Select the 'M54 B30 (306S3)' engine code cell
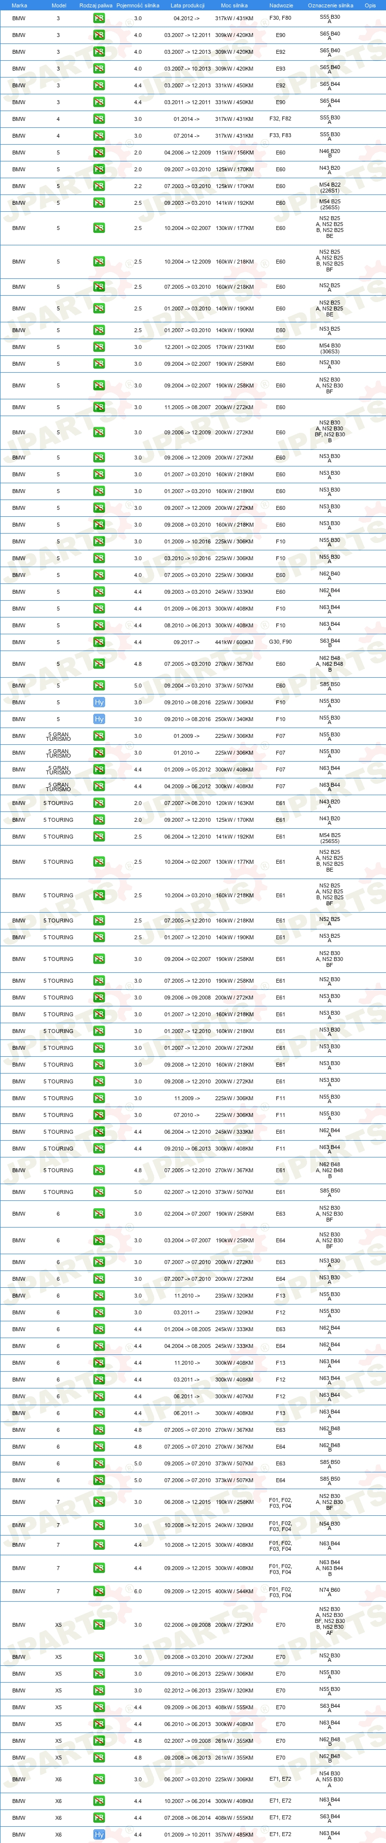386x1843 pixels. coord(329,348)
